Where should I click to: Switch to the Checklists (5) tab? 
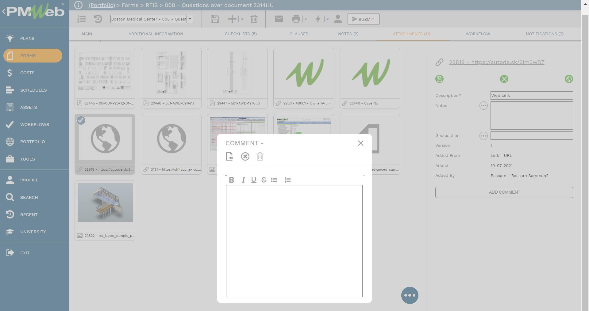tap(241, 34)
